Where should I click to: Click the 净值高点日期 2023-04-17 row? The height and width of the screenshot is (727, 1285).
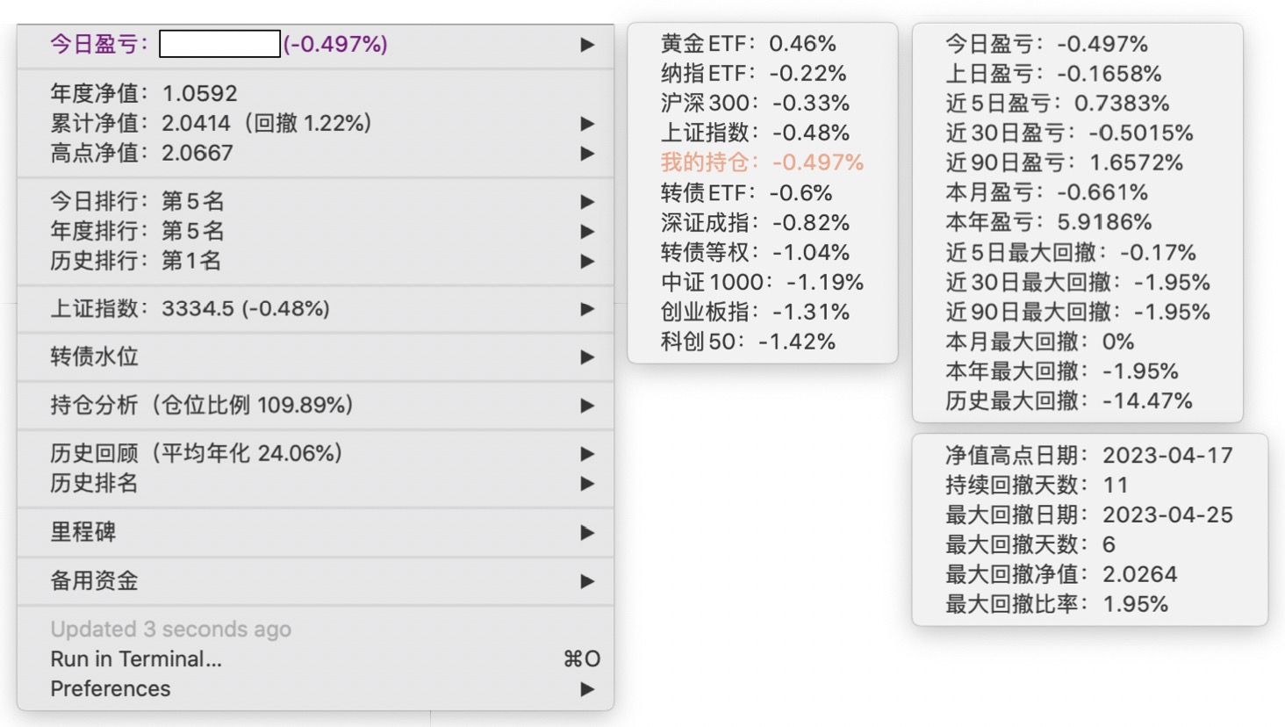point(1088,456)
